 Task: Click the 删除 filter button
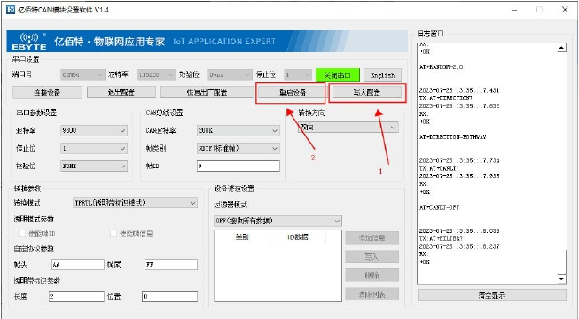pos(372,276)
